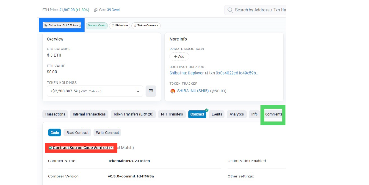Click the wallet icon beside token holdings
Screen dimensions: 369x185
151,91
